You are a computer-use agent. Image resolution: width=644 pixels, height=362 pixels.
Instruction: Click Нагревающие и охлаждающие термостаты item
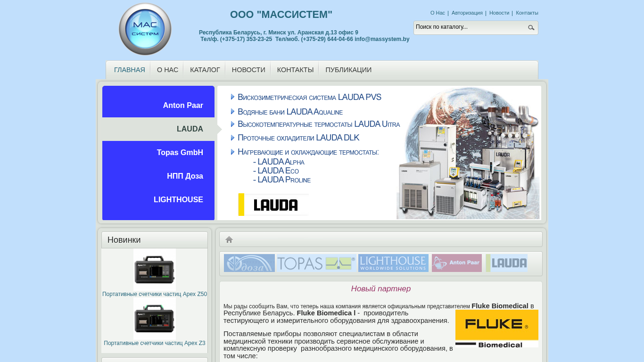(308, 152)
